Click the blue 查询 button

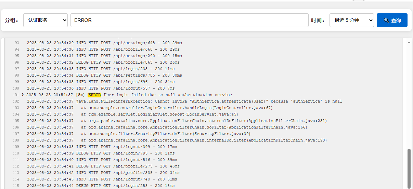coord(392,20)
